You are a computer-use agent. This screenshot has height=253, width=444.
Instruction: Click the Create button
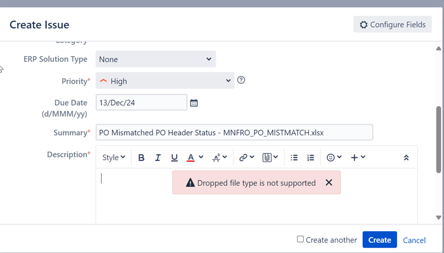coord(380,240)
